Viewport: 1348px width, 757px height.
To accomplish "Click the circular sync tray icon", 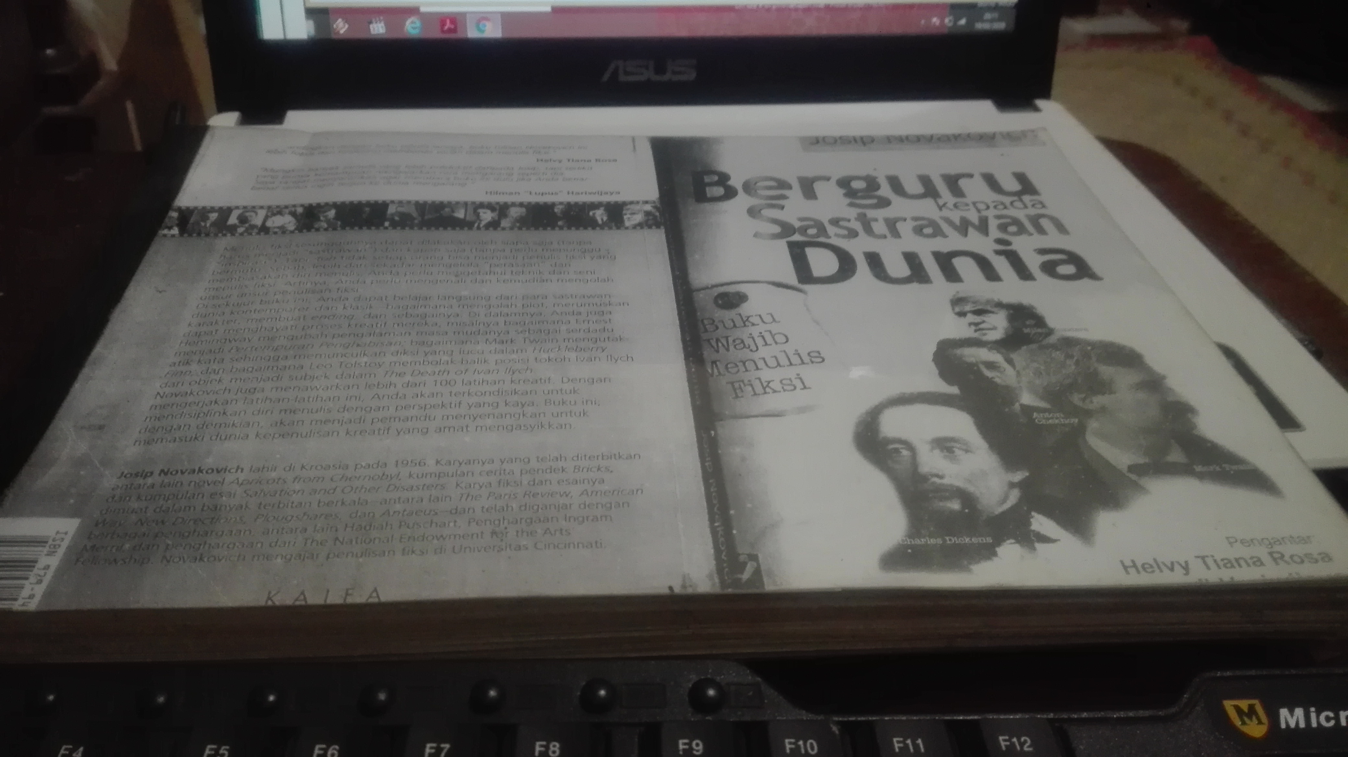I will coord(949,22).
